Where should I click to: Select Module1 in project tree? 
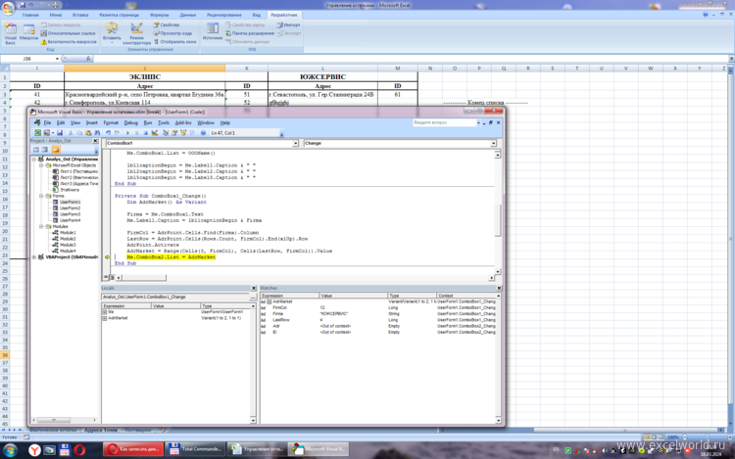pyautogui.click(x=68, y=233)
